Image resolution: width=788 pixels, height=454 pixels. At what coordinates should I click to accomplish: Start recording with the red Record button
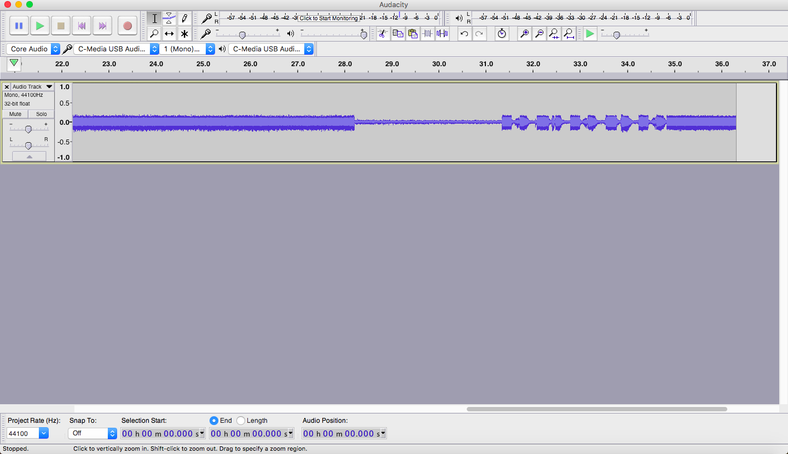pos(128,26)
